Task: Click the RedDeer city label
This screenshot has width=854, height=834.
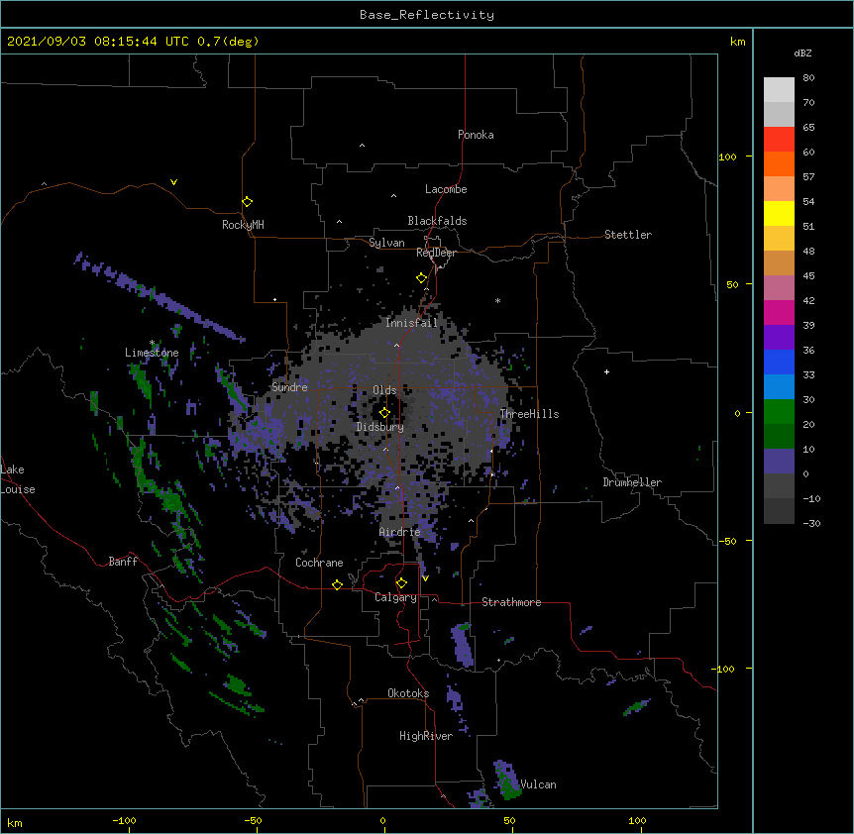Action: point(436,253)
